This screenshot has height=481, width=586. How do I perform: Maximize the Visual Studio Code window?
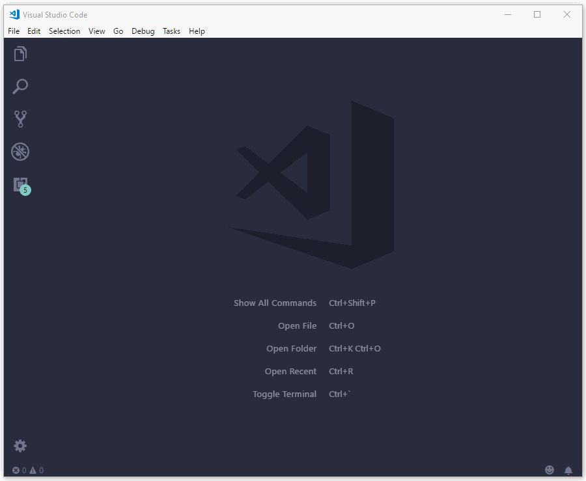point(537,14)
